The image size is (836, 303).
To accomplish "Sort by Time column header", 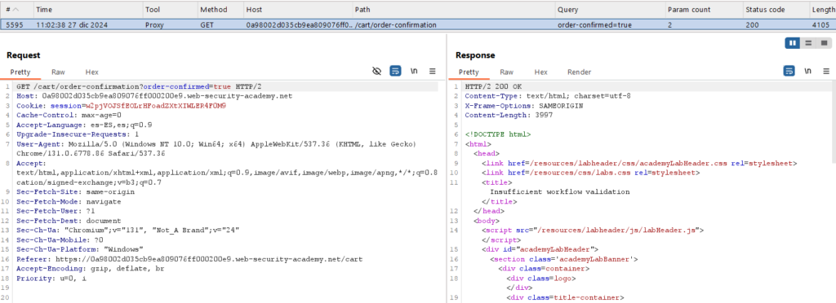I will coord(88,10).
